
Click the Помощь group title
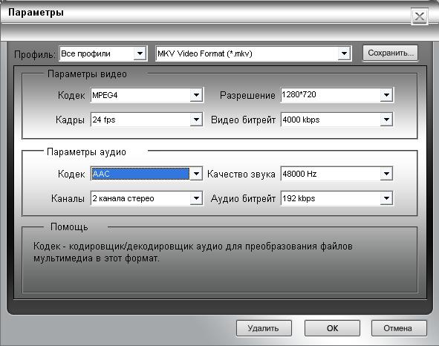(69, 226)
